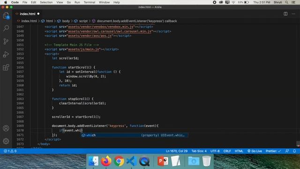Click index.html in the breadcrumb
The width and height of the screenshot is (300, 169).
click(x=29, y=21)
